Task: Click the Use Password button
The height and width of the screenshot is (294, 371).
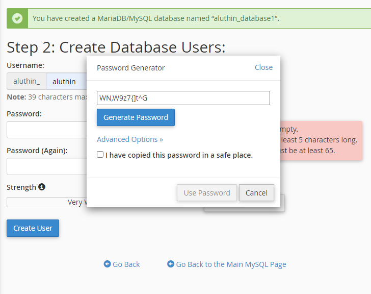Action: [x=206, y=193]
